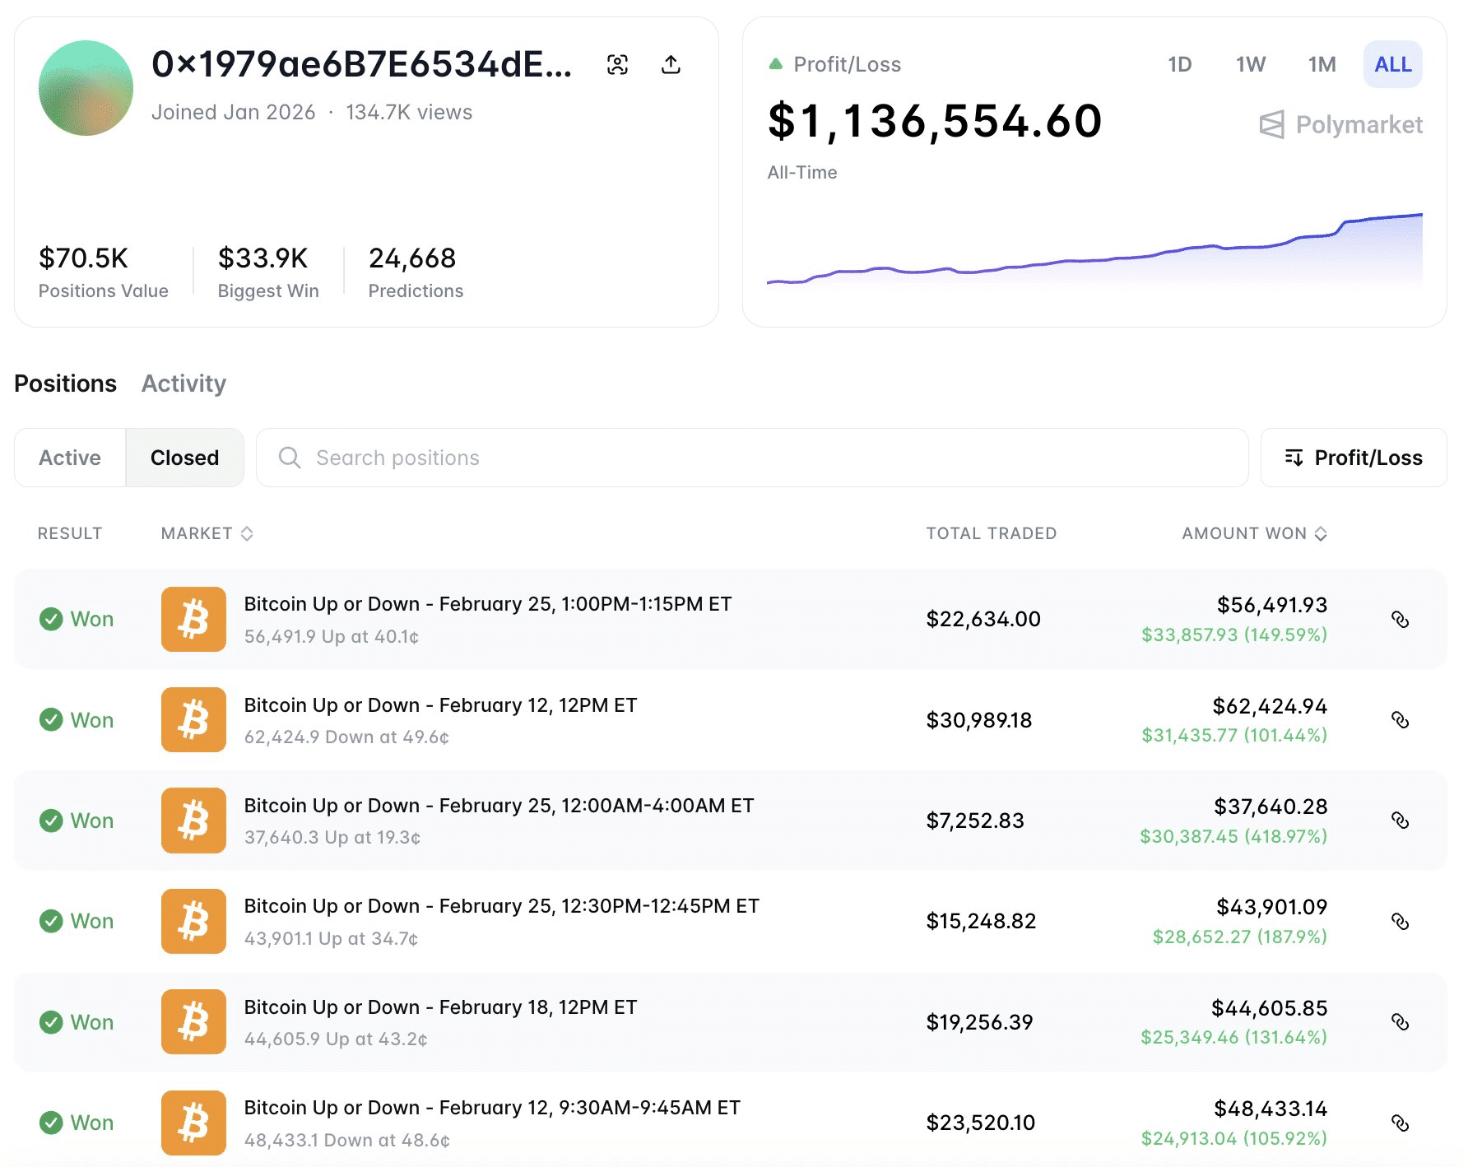Select the ALL timeframe button

1392,63
